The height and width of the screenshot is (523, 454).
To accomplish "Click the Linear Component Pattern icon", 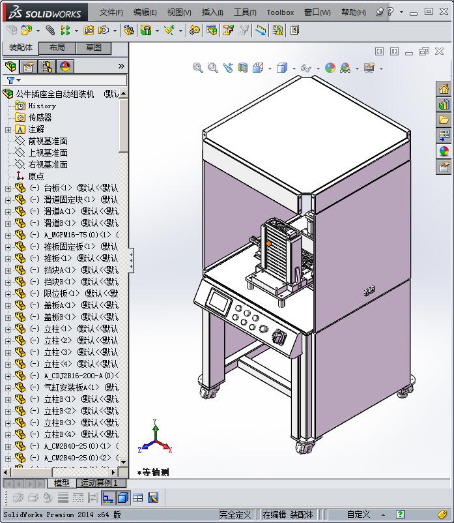I will coord(65,31).
